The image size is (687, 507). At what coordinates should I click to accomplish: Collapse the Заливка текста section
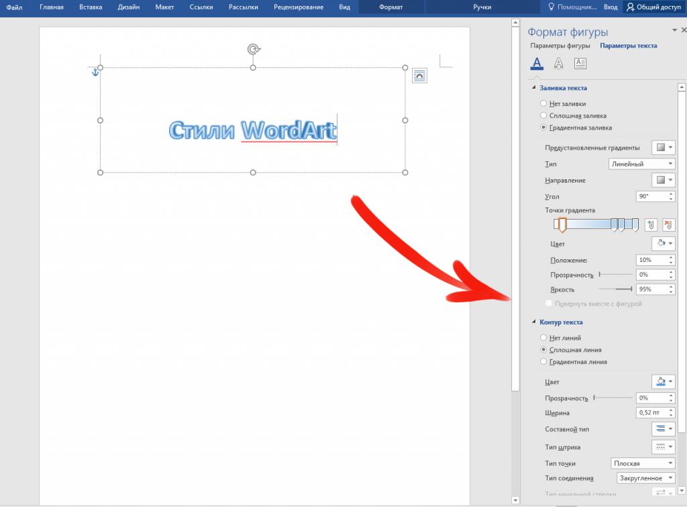(533, 88)
